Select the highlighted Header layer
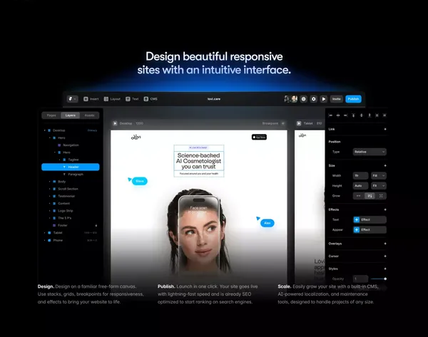The height and width of the screenshot is (337, 428). pyautogui.click(x=71, y=167)
